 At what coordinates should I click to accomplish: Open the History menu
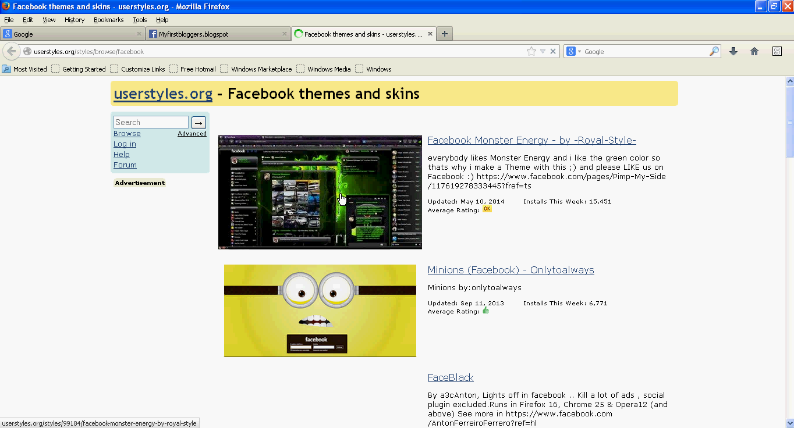(x=75, y=20)
